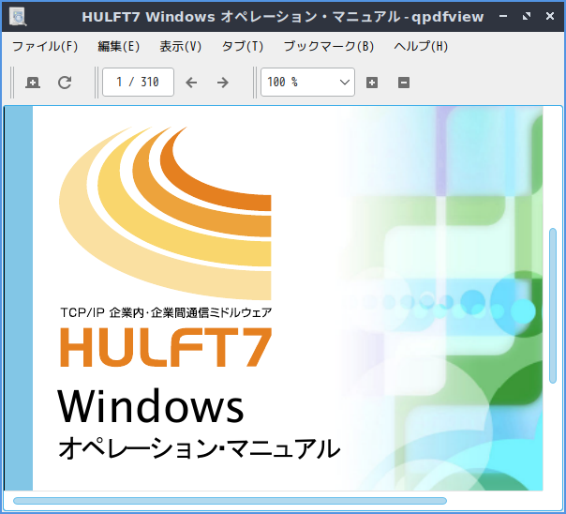Click the HULFT7 orange logo text
The height and width of the screenshot is (514, 566).
(166, 347)
